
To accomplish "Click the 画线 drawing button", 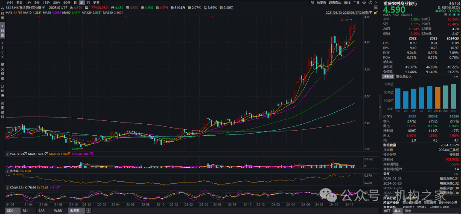I will coord(347,3).
